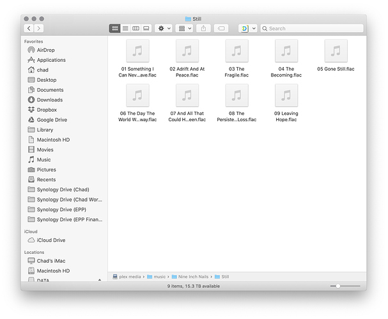
Task: Select file 05 Gone Still.flac
Action: click(336, 56)
